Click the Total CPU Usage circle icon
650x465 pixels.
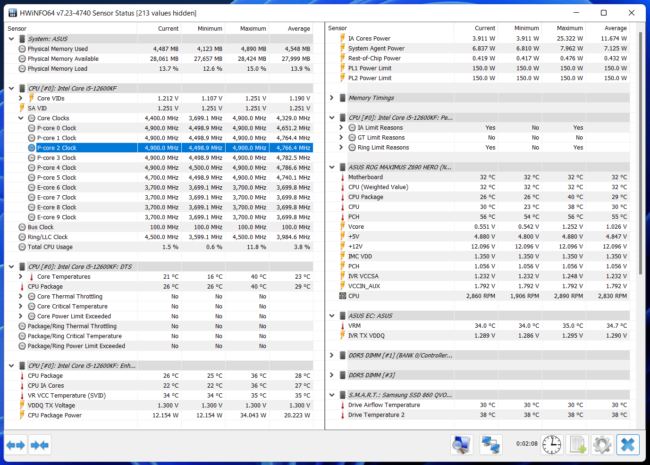click(x=22, y=247)
